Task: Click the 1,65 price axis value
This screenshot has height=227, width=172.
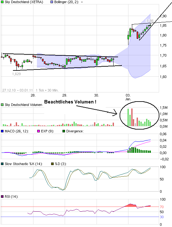Action: point(163,66)
